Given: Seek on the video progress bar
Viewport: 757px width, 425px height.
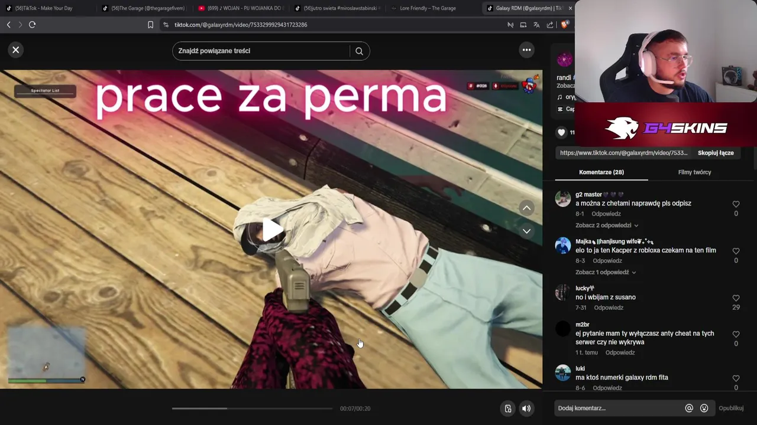Looking at the screenshot, I should tap(252, 408).
